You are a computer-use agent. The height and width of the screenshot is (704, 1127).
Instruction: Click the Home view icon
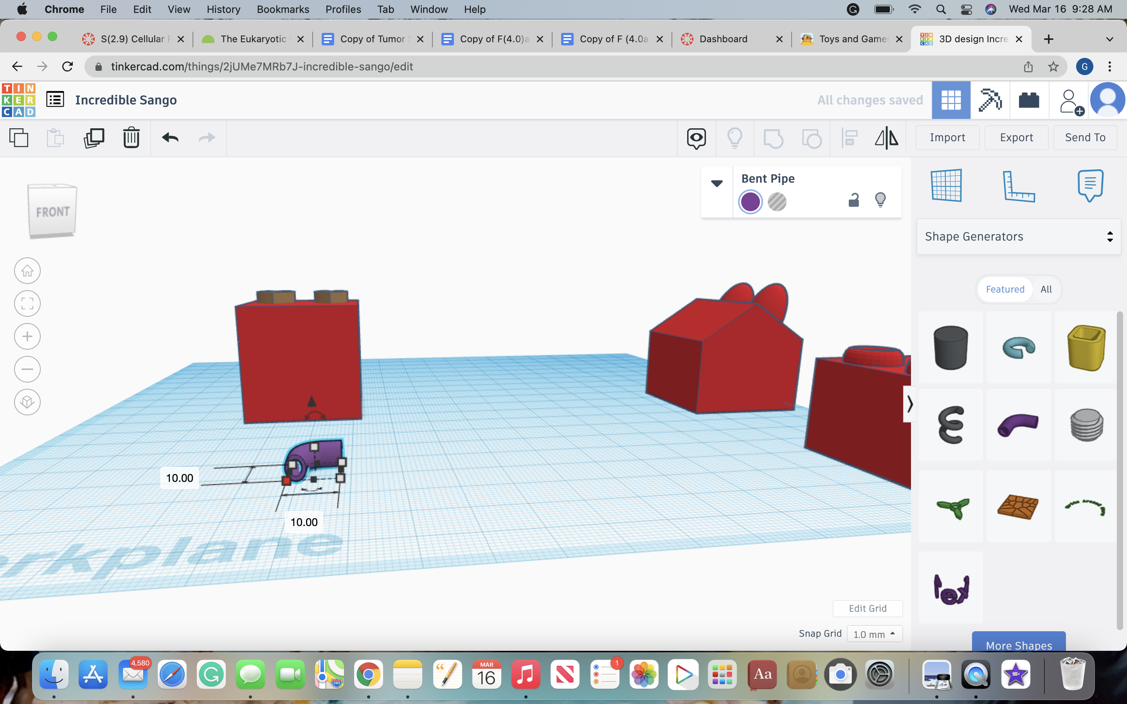[27, 271]
